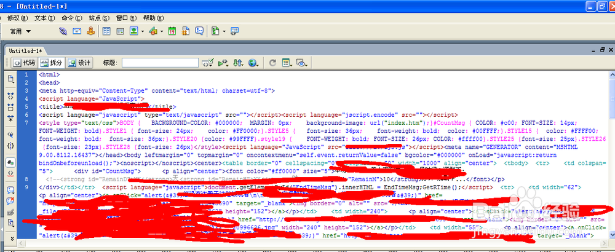Click line number 6 in the gutter
Image resolution: width=615 pixels, height=252 pixels.
click(26, 115)
